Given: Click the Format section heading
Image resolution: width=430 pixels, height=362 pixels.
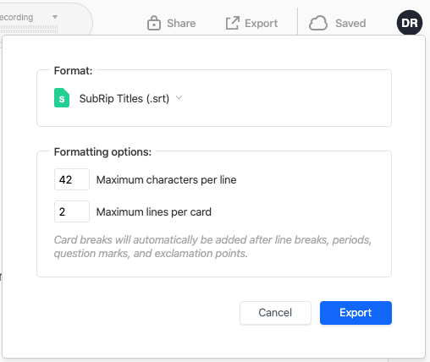Looking at the screenshot, I should click(73, 70).
